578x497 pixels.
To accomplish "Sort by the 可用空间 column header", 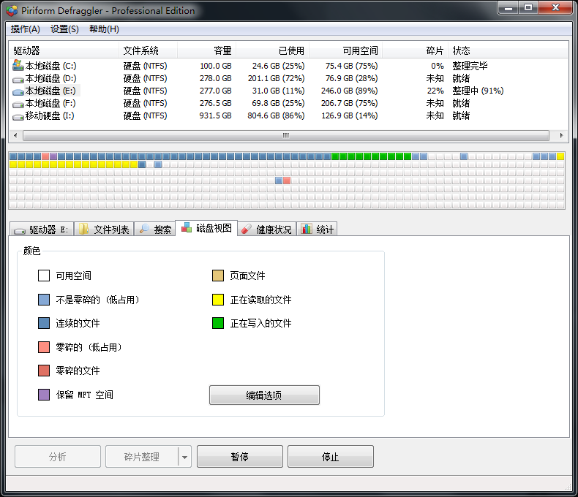I will pos(346,50).
